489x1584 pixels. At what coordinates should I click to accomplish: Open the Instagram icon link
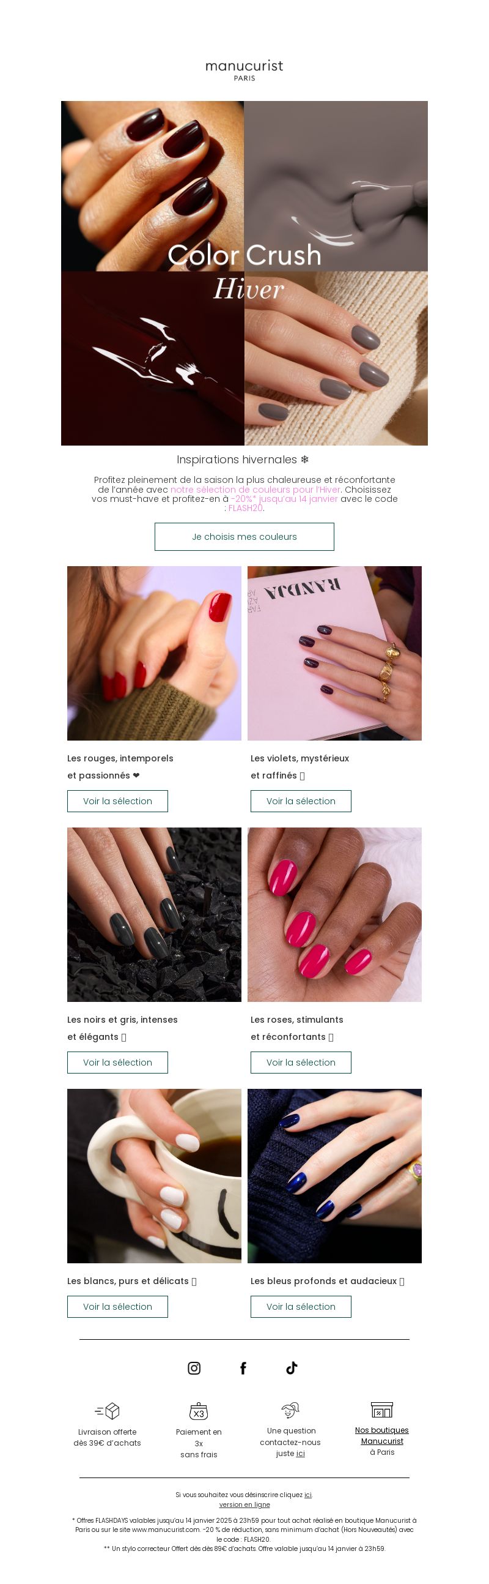pyautogui.click(x=194, y=1367)
